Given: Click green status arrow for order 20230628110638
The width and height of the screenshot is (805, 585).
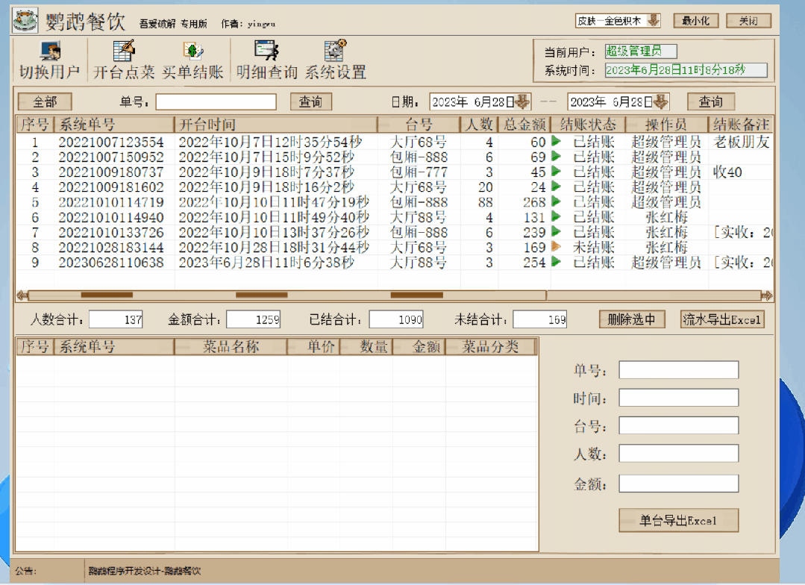Looking at the screenshot, I should (x=556, y=261).
